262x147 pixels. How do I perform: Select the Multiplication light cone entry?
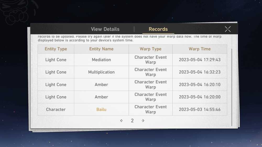(x=132, y=72)
